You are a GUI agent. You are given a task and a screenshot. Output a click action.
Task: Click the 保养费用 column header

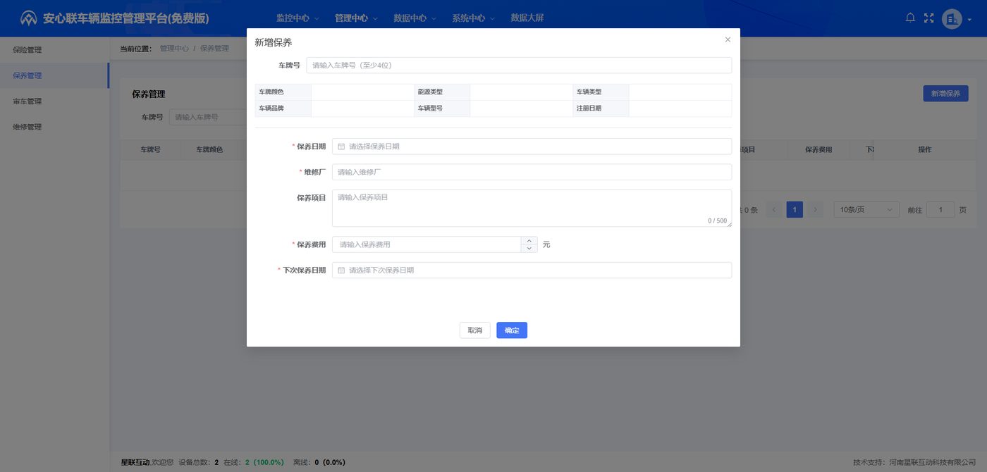819,150
